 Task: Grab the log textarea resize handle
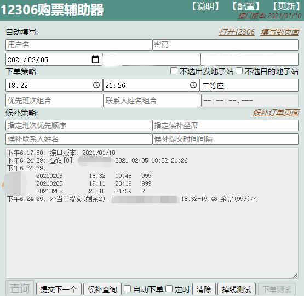[295, 276]
